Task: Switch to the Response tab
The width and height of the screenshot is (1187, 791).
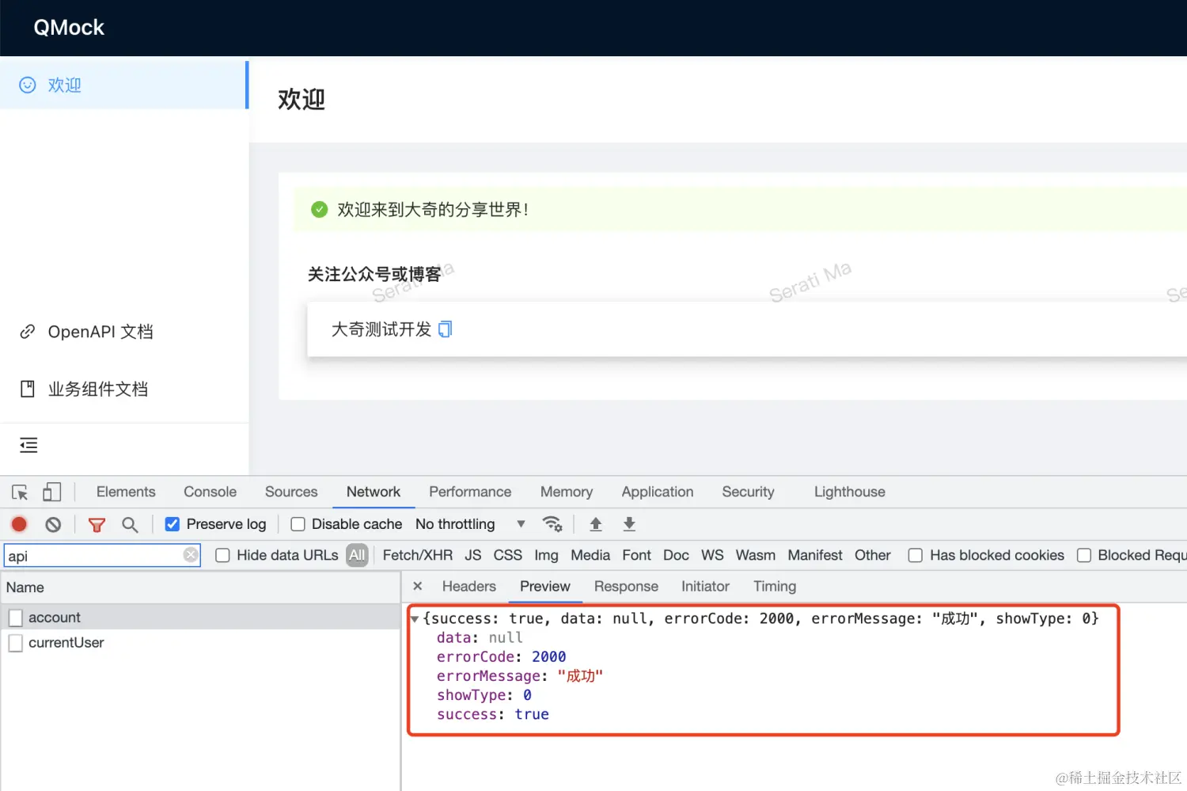Action: [x=626, y=586]
